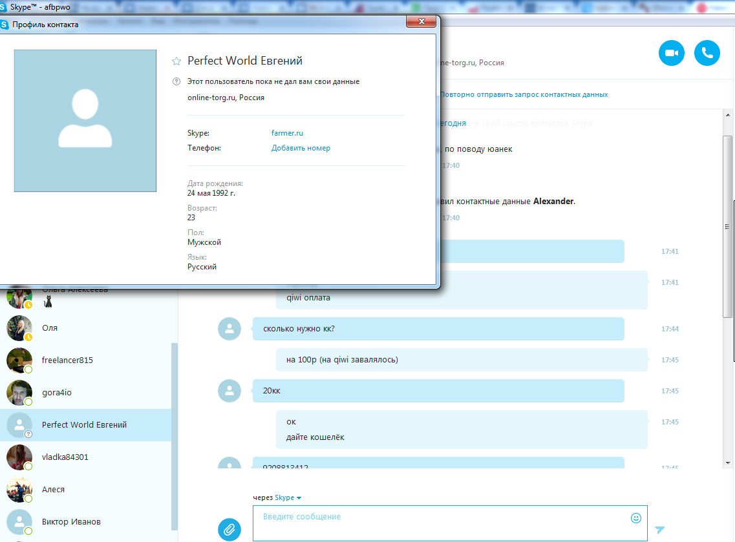The height and width of the screenshot is (542, 735).
Task: Click the avatar of Виктор Иванов
Action: [x=19, y=522]
